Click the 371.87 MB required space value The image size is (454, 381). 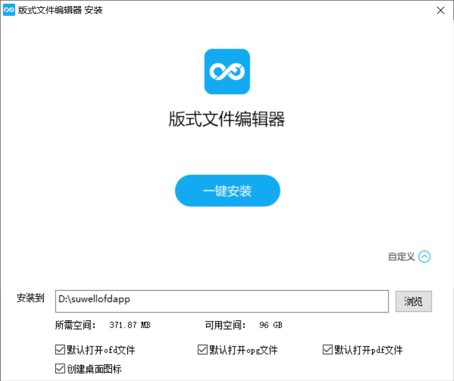click(130, 325)
